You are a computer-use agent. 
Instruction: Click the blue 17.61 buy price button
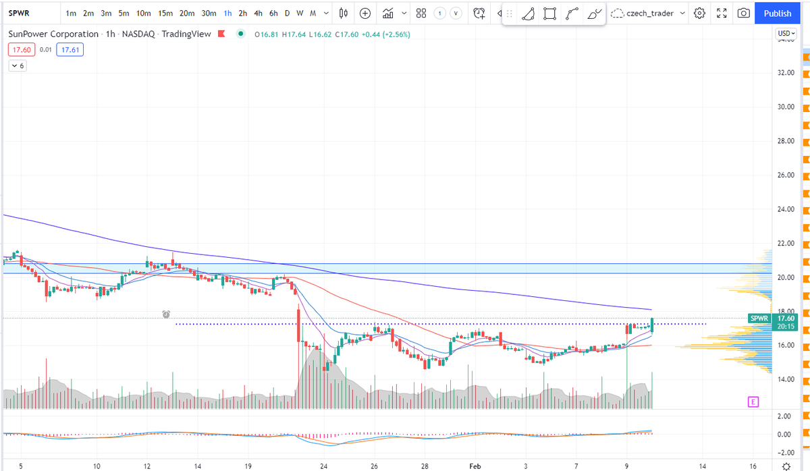click(69, 49)
